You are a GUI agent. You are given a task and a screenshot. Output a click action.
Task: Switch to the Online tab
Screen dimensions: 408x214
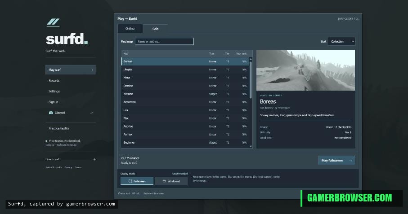(x=130, y=29)
